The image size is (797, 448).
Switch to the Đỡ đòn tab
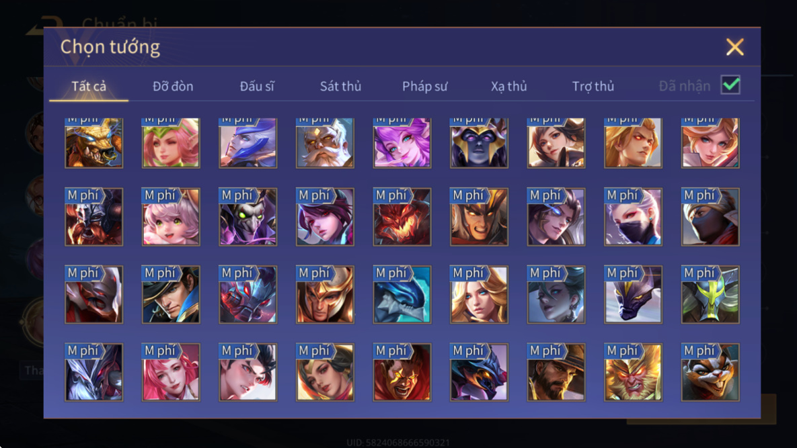pos(173,86)
